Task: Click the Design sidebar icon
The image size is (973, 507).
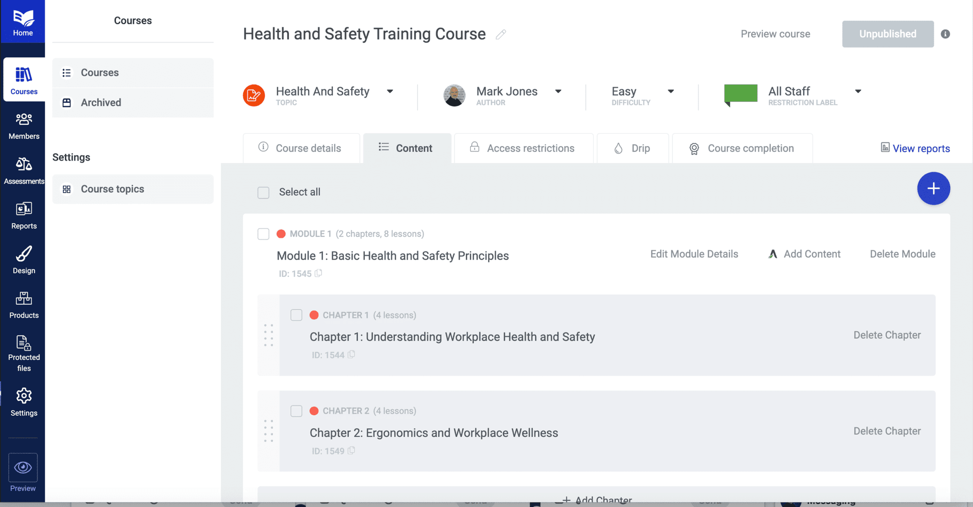Action: (x=23, y=260)
